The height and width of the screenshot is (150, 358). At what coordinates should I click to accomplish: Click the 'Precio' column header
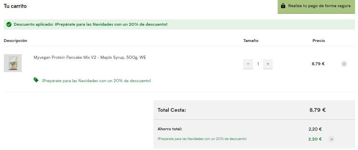coord(319,41)
